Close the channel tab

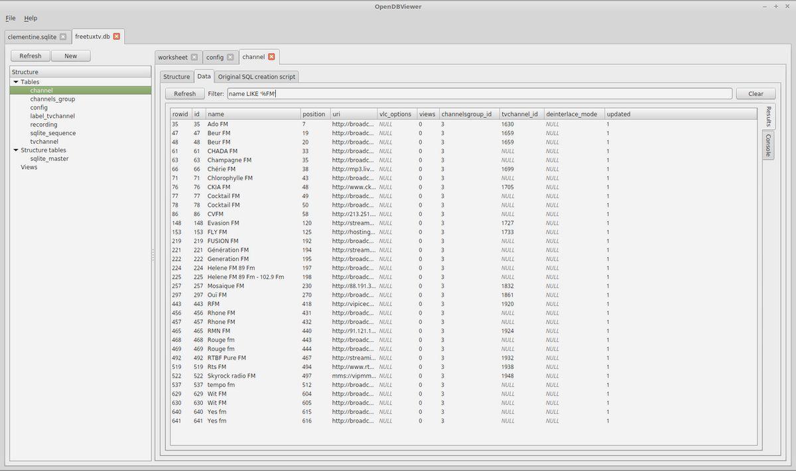tap(271, 57)
